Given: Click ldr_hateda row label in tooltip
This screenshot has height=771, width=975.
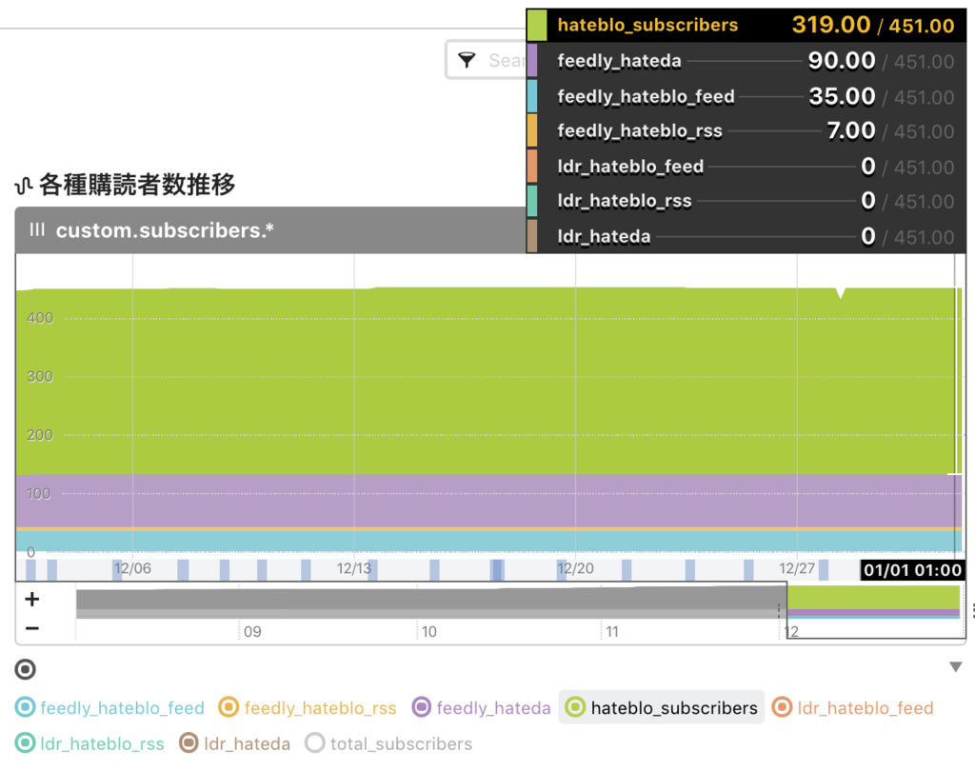Looking at the screenshot, I should (604, 236).
